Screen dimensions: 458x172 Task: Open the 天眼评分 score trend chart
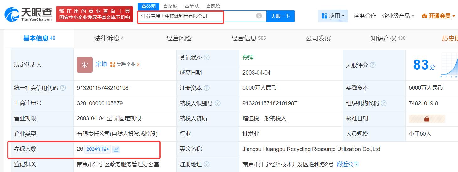pos(449,65)
